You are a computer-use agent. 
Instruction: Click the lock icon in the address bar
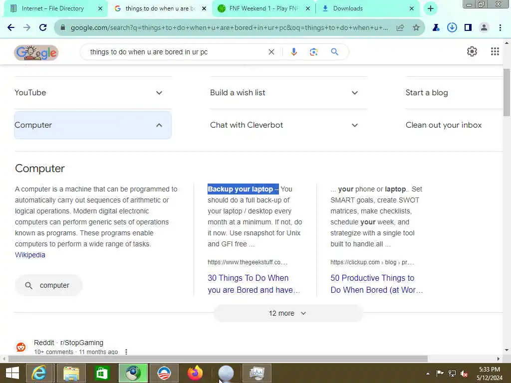pos(63,28)
